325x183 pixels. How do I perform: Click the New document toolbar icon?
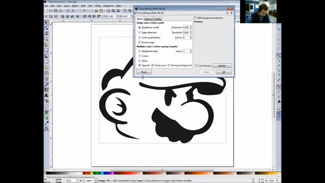(46, 11)
